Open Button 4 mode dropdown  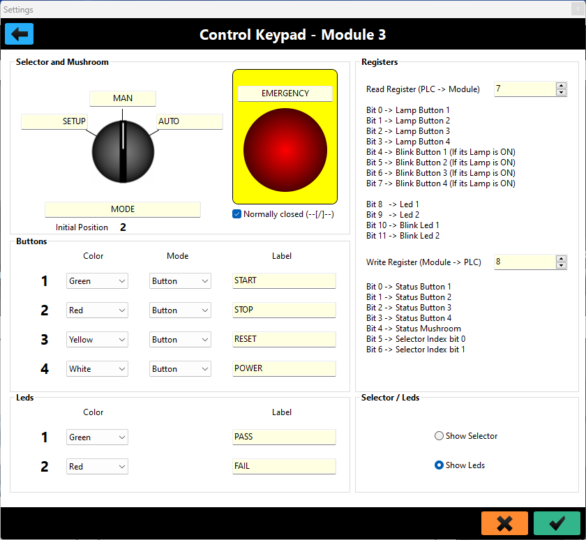(180, 369)
